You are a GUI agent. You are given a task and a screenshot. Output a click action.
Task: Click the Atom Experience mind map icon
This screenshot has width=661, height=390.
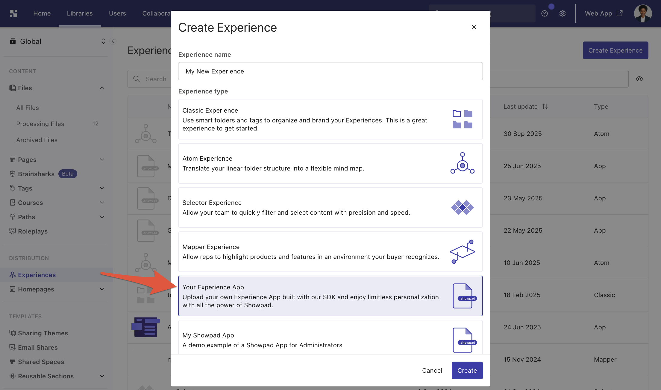pyautogui.click(x=463, y=163)
